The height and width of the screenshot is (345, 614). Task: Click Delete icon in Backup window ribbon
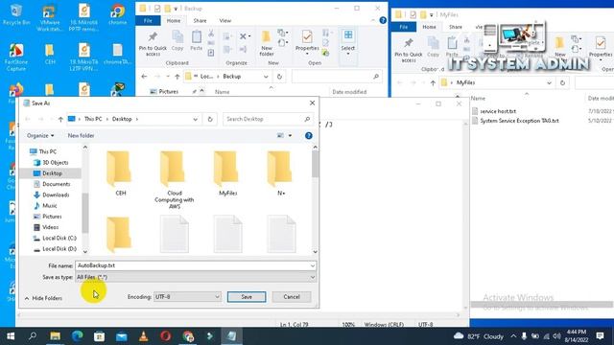click(243, 36)
